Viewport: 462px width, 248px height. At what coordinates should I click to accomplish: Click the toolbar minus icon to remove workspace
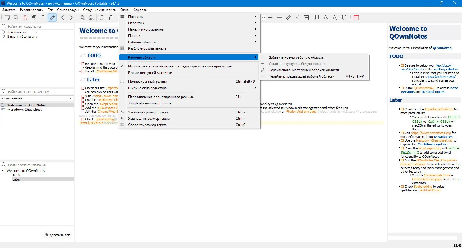[279, 18]
